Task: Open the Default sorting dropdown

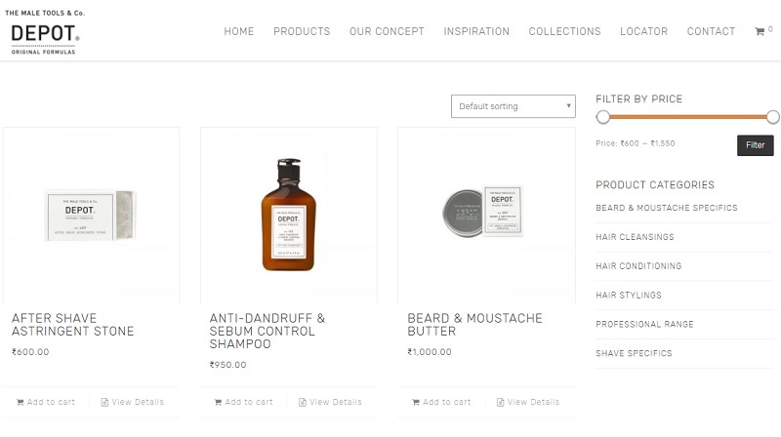Action: click(514, 106)
